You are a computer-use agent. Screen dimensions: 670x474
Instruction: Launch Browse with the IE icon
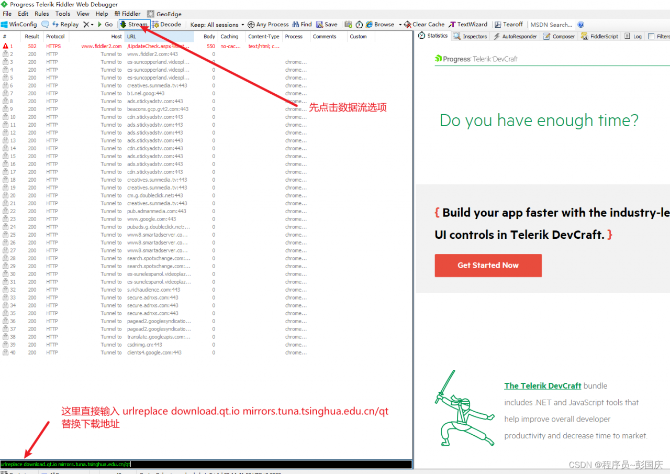click(x=380, y=24)
